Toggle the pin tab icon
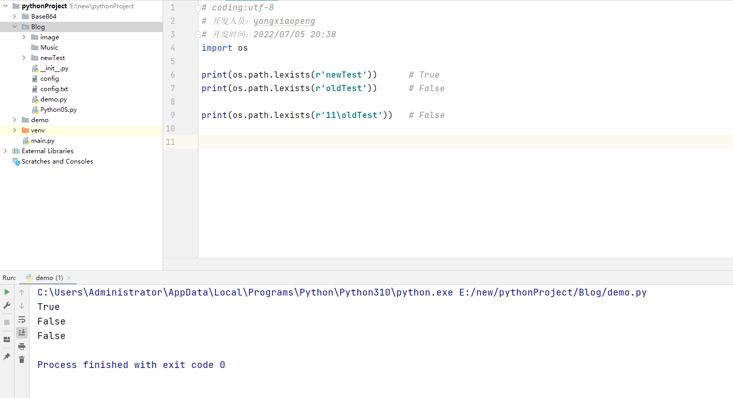 [7, 357]
